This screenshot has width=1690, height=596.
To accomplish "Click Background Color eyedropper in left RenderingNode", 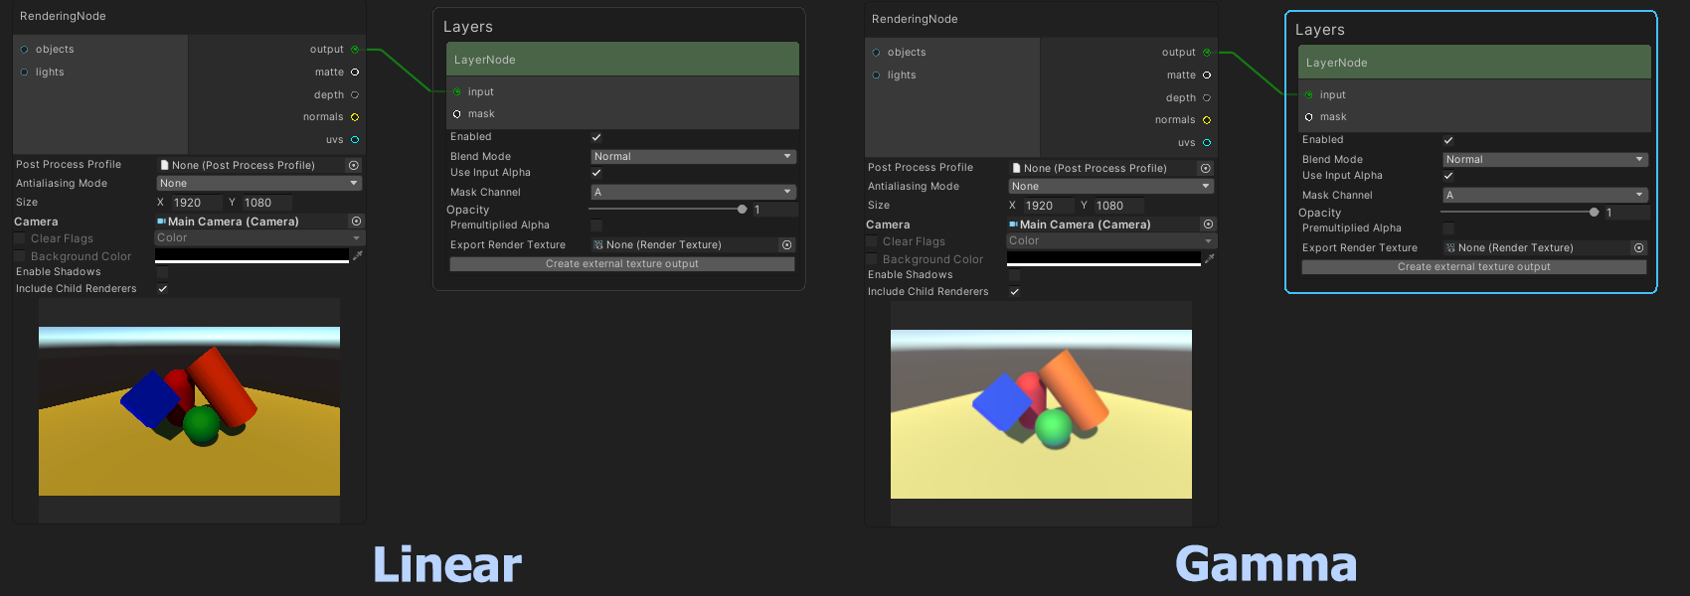I will [x=358, y=256].
